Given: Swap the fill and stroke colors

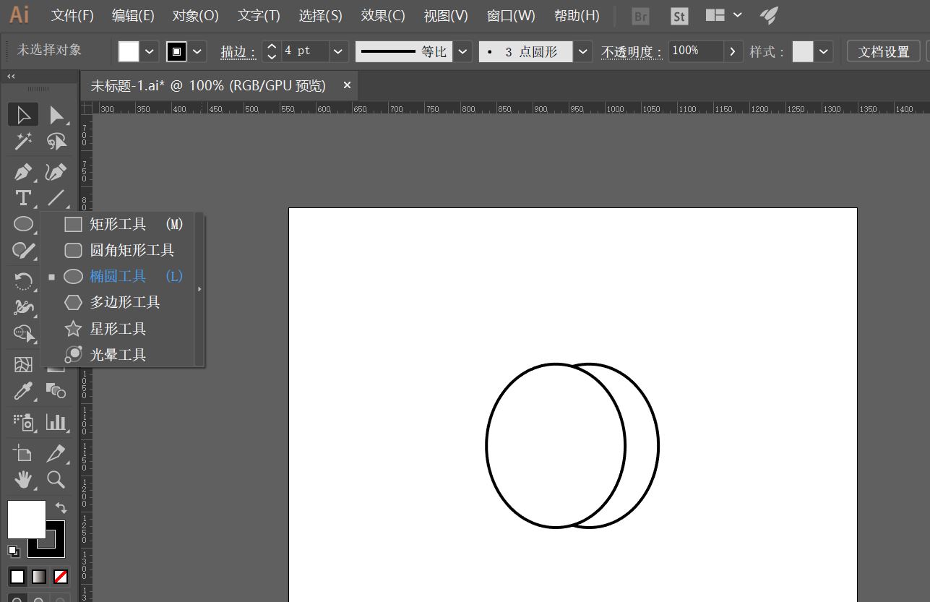Looking at the screenshot, I should [x=62, y=508].
